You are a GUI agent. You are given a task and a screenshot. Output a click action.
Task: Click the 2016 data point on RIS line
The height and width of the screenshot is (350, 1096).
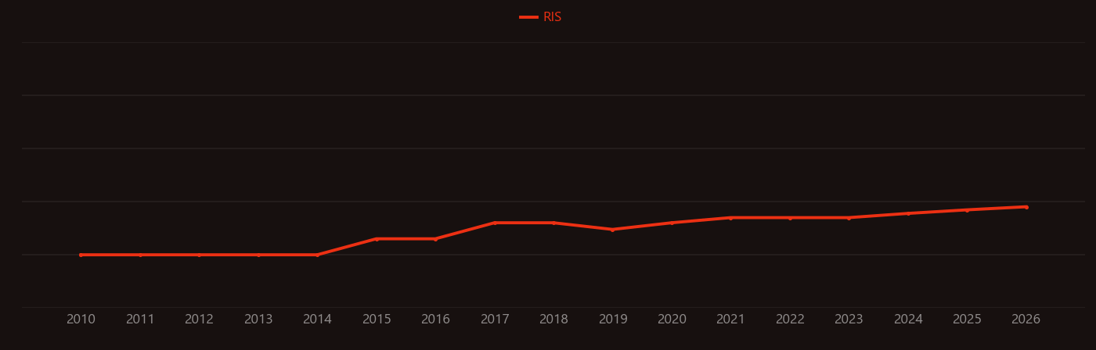click(x=435, y=239)
